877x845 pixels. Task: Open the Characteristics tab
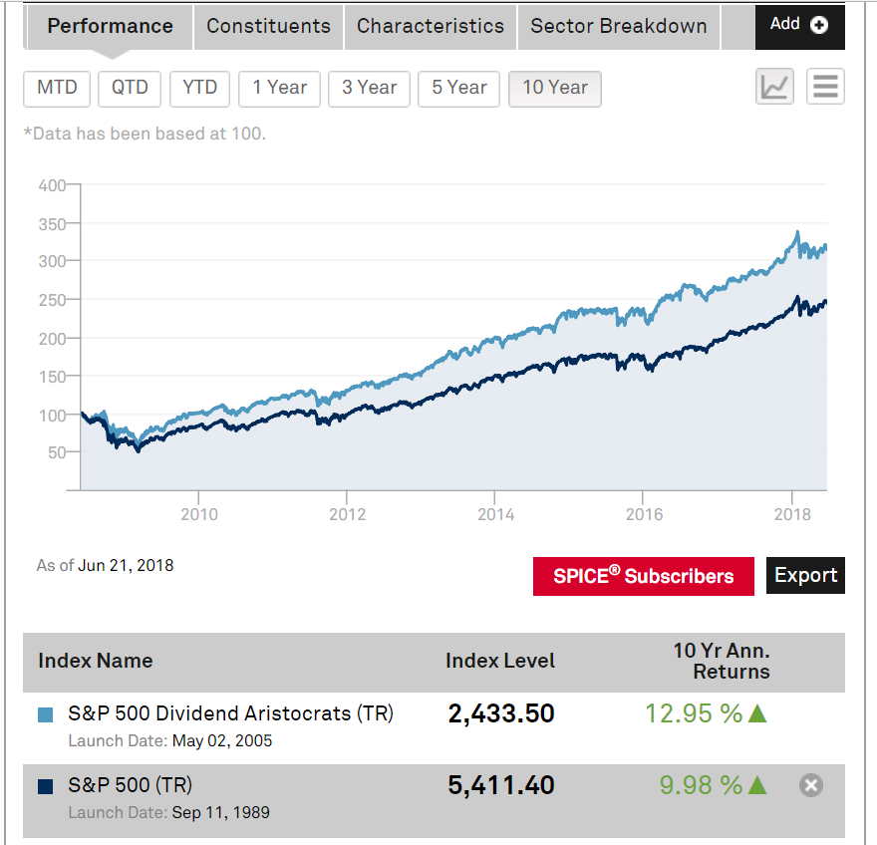[431, 26]
